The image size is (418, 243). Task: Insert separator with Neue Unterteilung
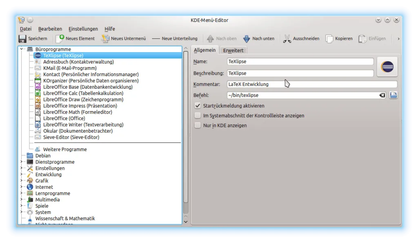click(x=175, y=39)
